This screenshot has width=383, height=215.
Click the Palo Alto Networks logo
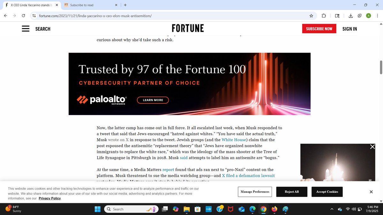pyautogui.click(x=102, y=100)
